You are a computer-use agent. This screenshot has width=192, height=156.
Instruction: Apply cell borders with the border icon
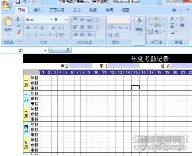pos(28,35)
